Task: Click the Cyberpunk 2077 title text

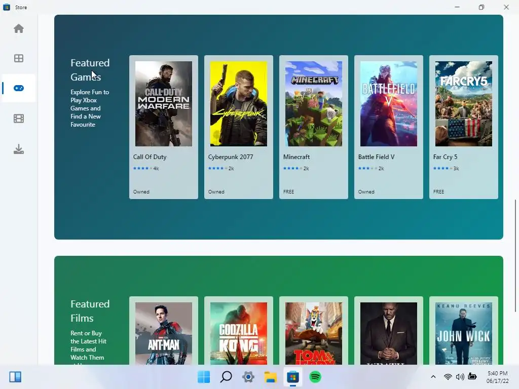Action: (x=231, y=157)
